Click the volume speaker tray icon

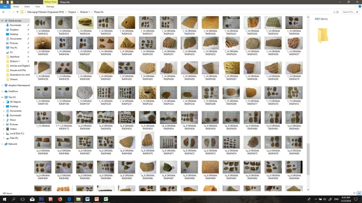[325, 199]
